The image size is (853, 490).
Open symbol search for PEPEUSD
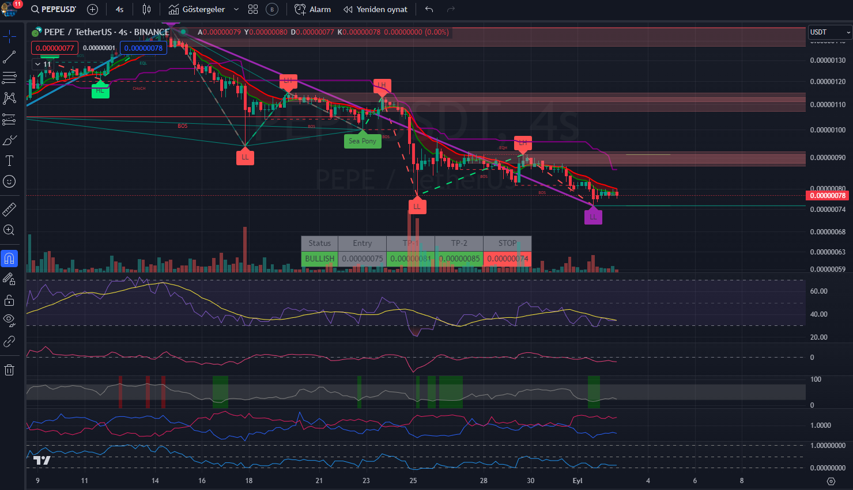53,9
